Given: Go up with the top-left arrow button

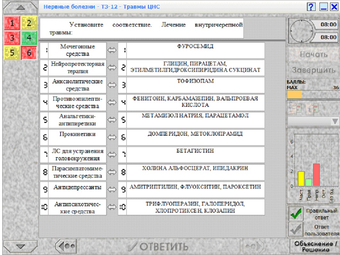Looking at the screenshot, I should 21,8.
